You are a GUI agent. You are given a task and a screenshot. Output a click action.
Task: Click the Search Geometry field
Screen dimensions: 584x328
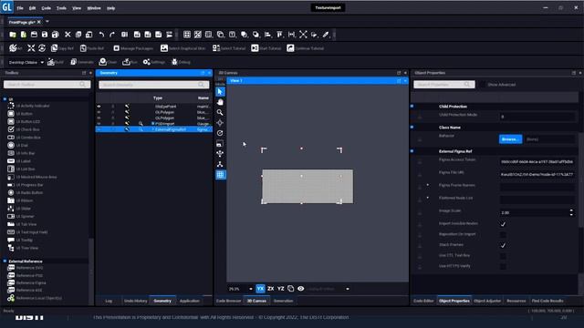point(154,85)
